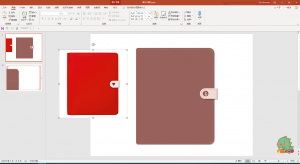Image resolution: width=300 pixels, height=164 pixels.
Task: Click the purple Save icon
Action: click(x=2, y=28)
